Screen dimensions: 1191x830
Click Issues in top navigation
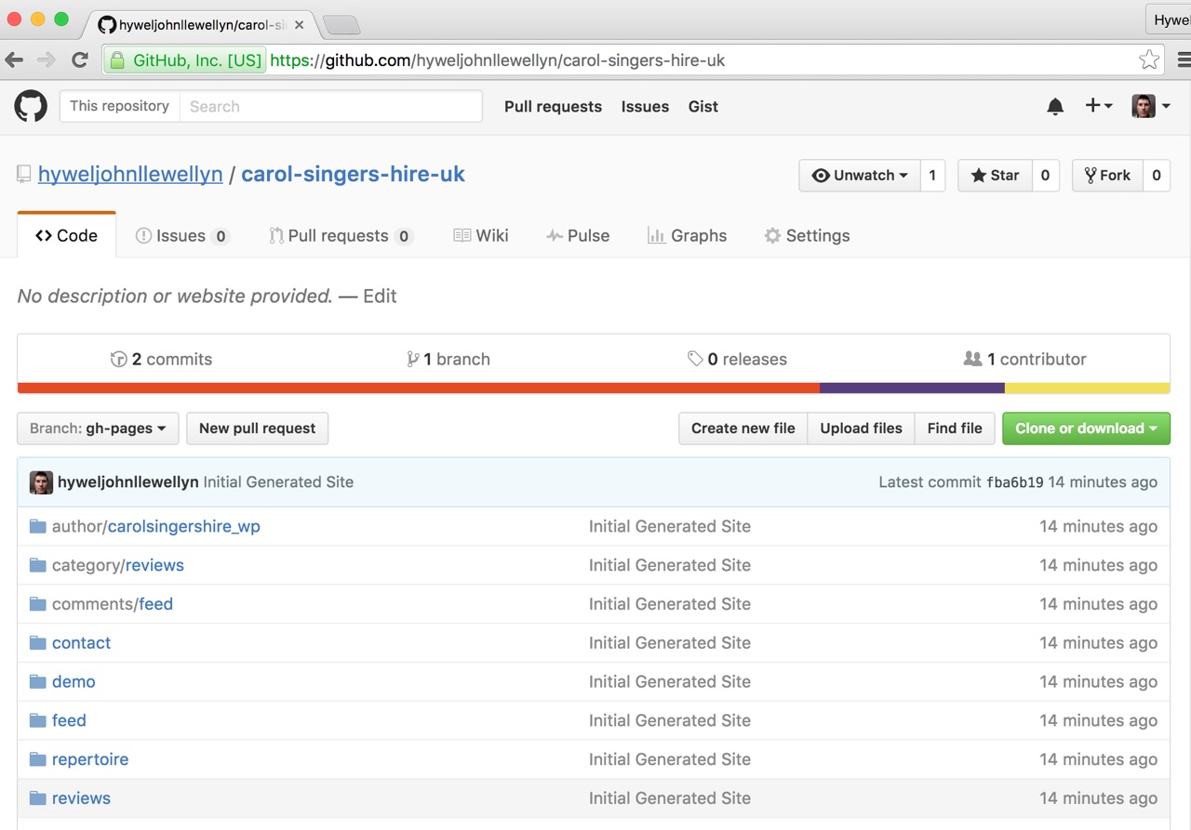(645, 107)
